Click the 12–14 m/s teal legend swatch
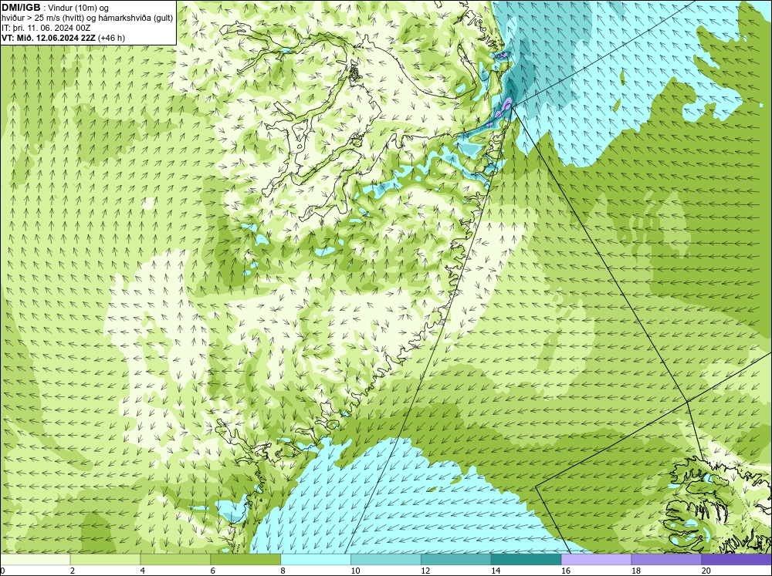The height and width of the screenshot is (576, 772). (x=456, y=560)
